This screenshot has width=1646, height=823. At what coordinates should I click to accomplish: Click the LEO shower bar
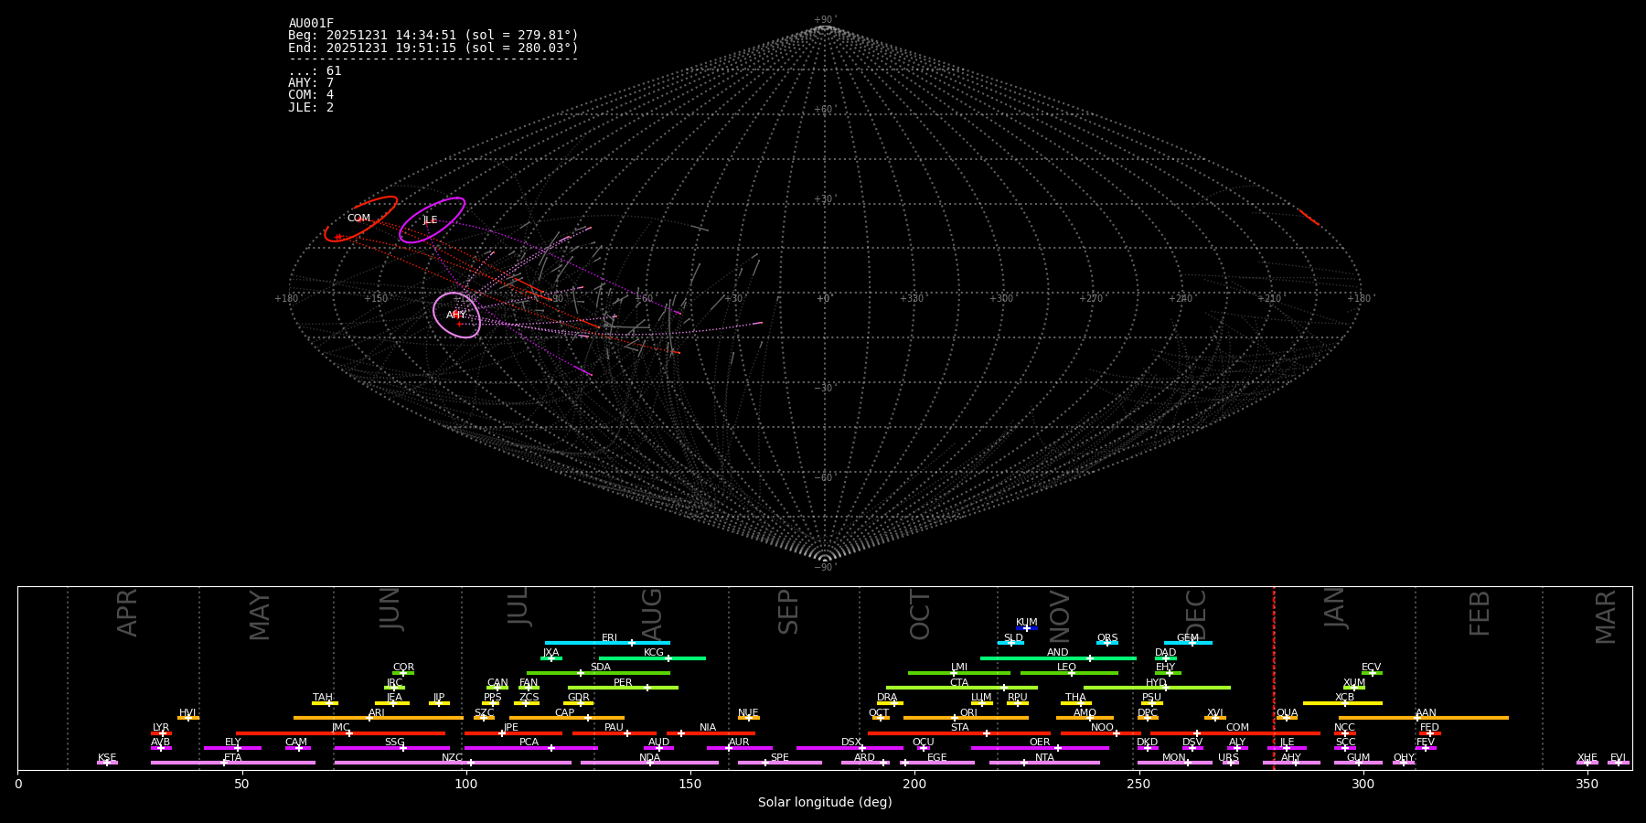(1069, 673)
